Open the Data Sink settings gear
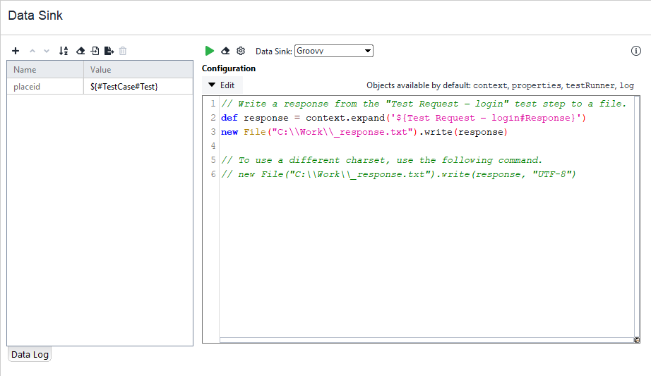The width and height of the screenshot is (651, 376). pos(241,51)
